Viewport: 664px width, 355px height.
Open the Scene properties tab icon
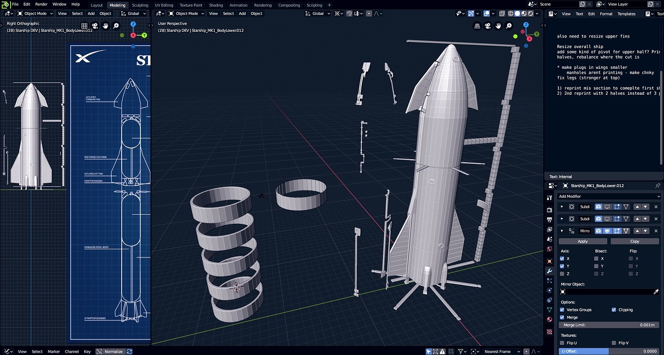tap(549, 239)
